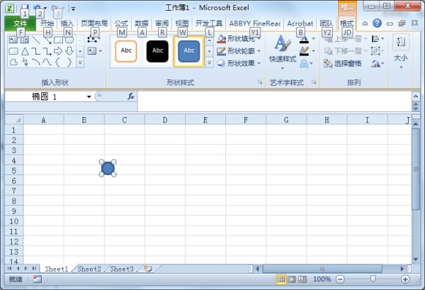Click the zoom out minus button
Screen dimensions: 425x290
point(340,279)
